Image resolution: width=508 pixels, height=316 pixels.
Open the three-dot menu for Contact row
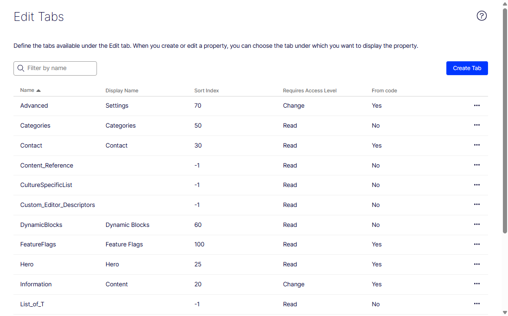(x=476, y=145)
